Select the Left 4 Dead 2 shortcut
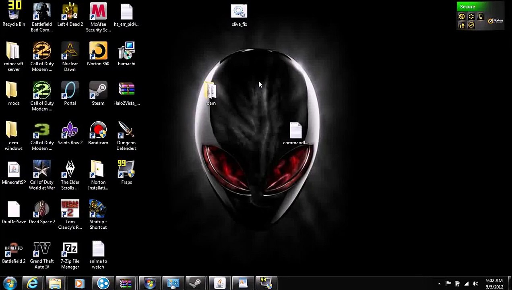512x290 pixels. point(70,14)
